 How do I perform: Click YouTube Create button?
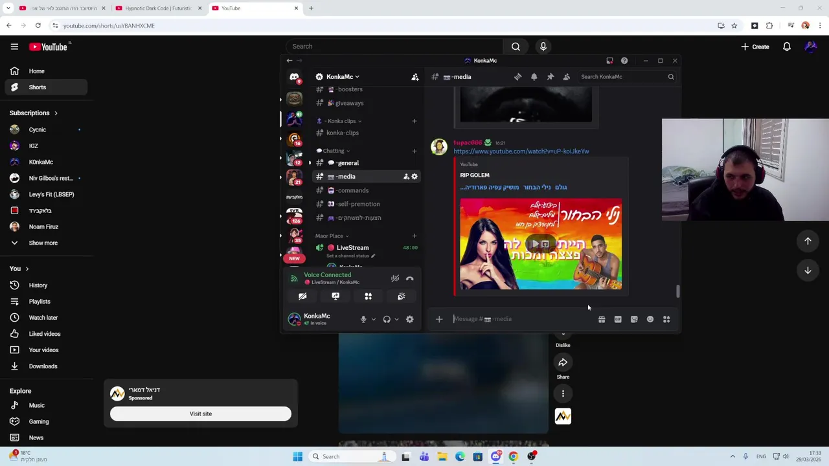(x=755, y=47)
